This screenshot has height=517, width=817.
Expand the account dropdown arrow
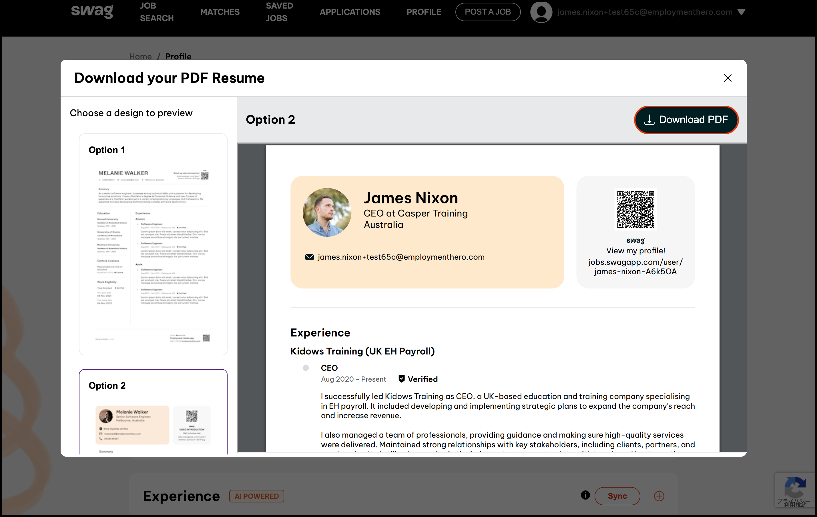741,12
